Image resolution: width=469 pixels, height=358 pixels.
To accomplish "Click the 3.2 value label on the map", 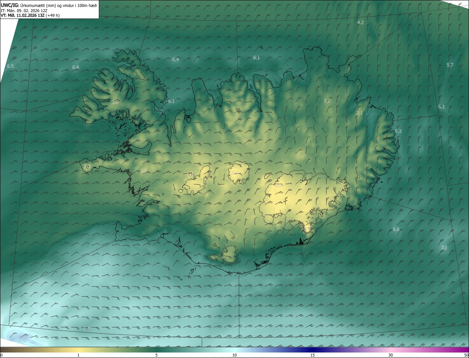I will (327, 101).
